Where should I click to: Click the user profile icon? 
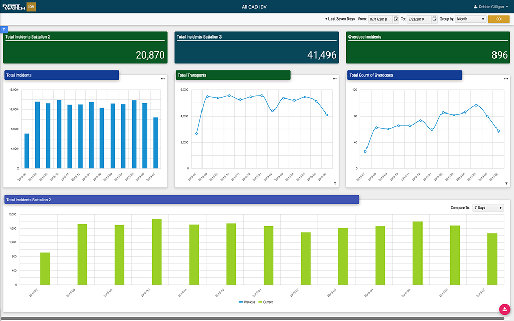[475, 7]
